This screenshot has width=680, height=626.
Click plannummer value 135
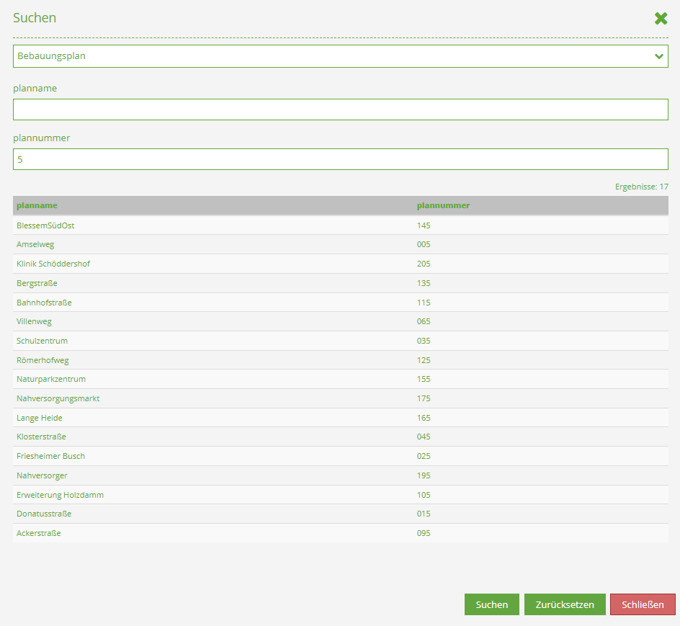pos(424,283)
